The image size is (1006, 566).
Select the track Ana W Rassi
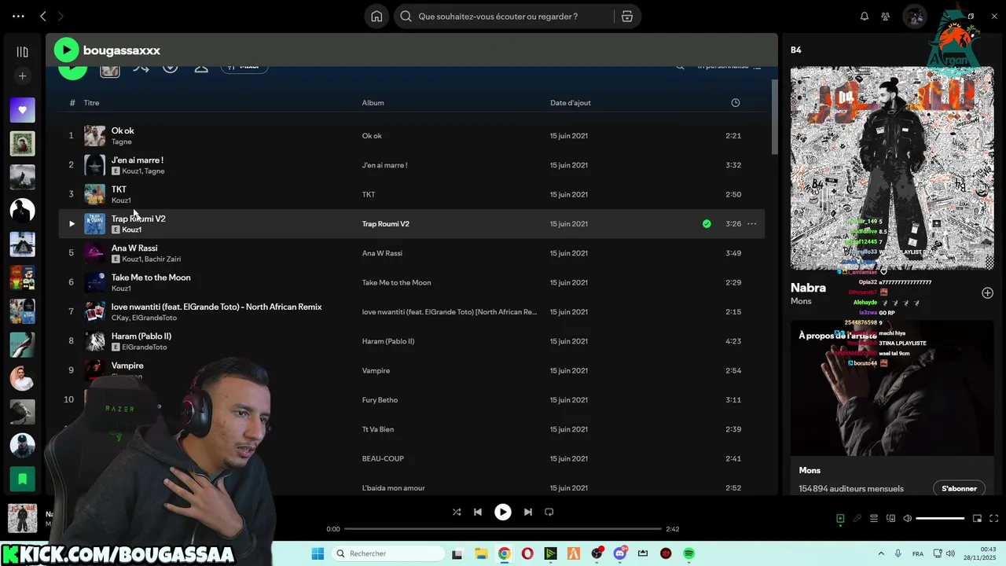tap(134, 248)
